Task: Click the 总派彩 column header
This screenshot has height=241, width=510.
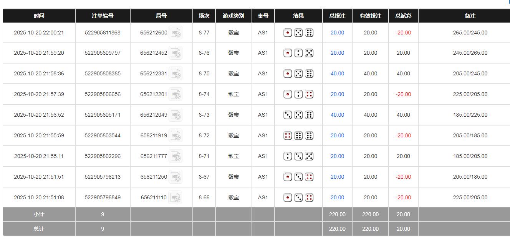Action: (403, 16)
